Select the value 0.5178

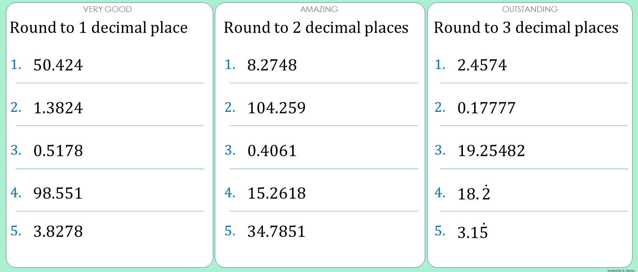[58, 151]
